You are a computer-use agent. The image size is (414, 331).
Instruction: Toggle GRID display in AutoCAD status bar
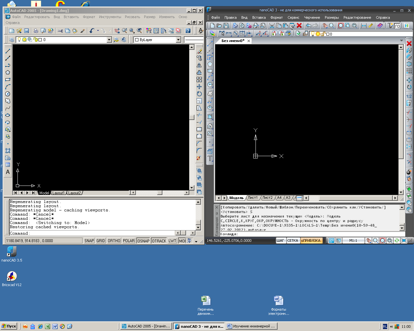(101, 241)
